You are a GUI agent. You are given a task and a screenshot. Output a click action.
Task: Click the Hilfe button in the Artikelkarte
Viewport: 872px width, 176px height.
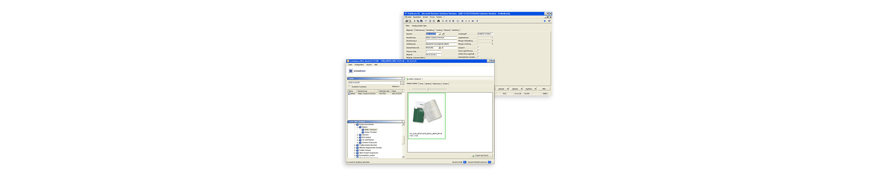point(544,89)
